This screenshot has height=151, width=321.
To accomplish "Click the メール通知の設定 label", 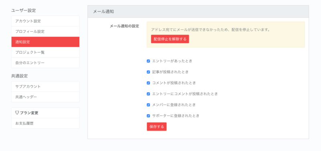I will click(x=124, y=26).
